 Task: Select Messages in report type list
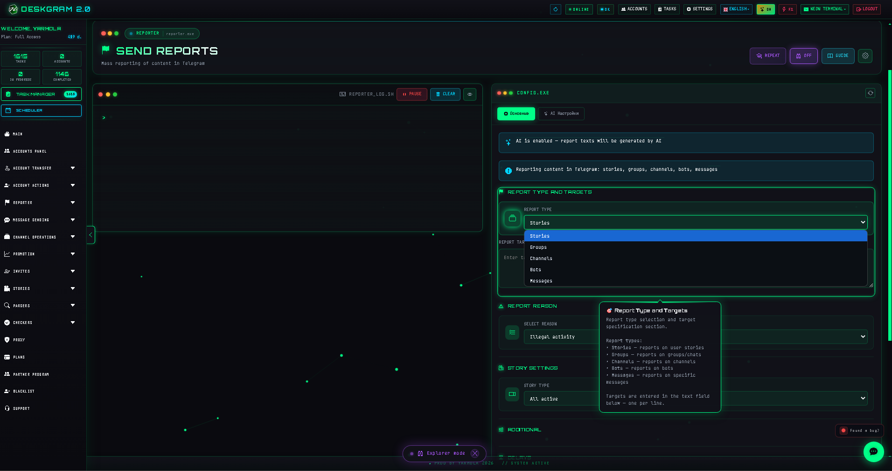coord(696,281)
